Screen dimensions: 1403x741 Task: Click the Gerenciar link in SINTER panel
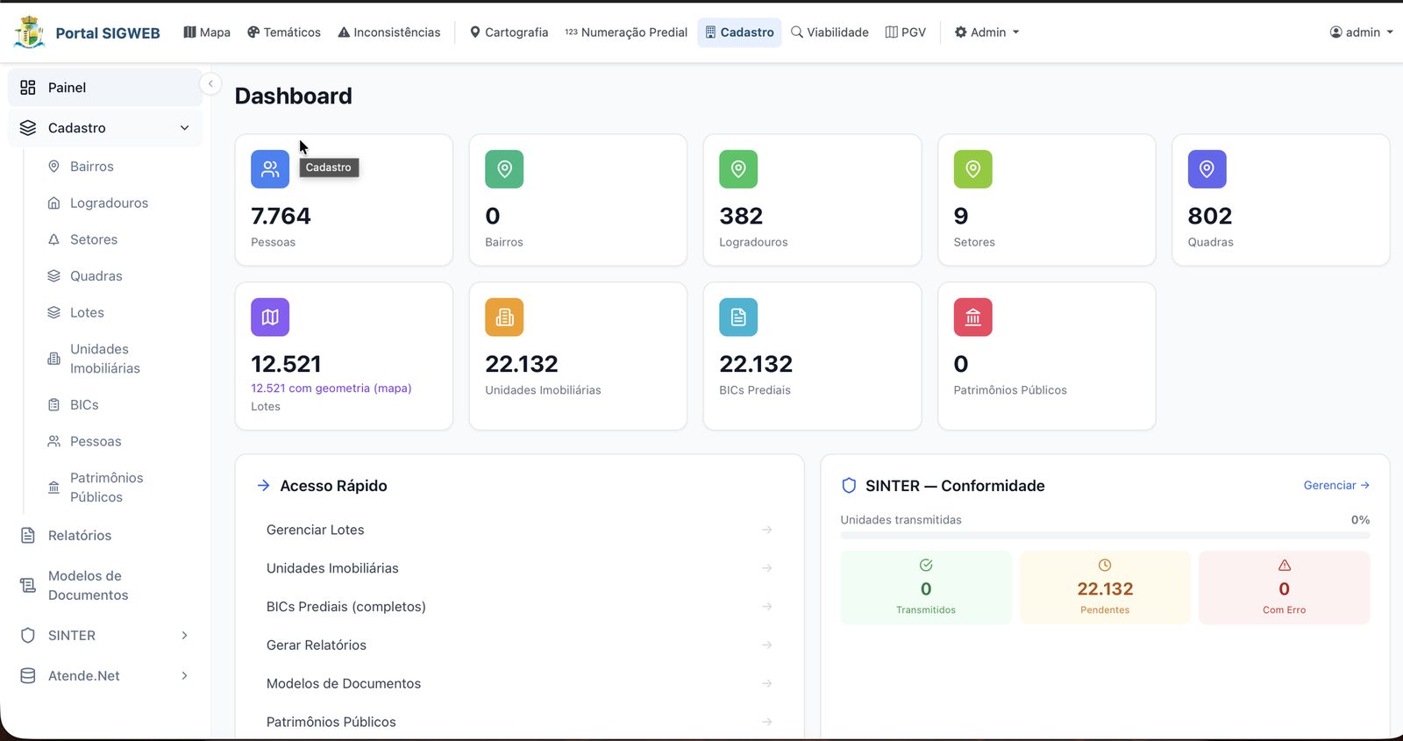[1336, 485]
